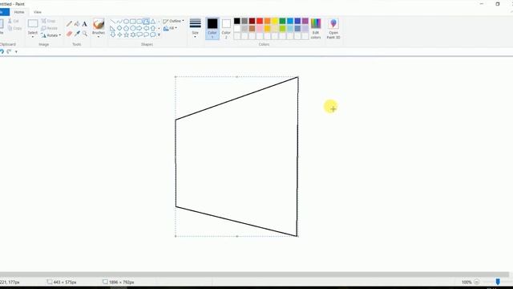Image resolution: width=513 pixels, height=289 pixels.
Task: Choose the Up arrow shape
Action: [153, 28]
